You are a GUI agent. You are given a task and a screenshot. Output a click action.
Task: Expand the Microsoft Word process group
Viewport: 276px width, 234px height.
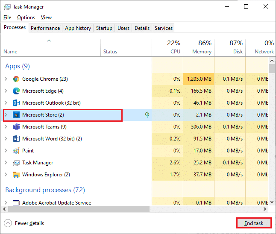[x=6, y=139]
